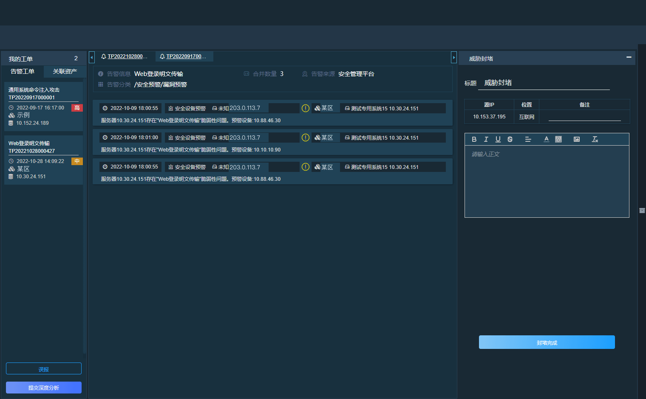This screenshot has width=646, height=399.
Task: Click the 我的工单 header
Action: coord(43,59)
